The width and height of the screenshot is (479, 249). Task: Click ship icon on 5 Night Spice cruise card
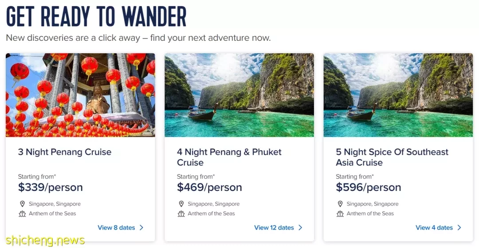click(340, 214)
